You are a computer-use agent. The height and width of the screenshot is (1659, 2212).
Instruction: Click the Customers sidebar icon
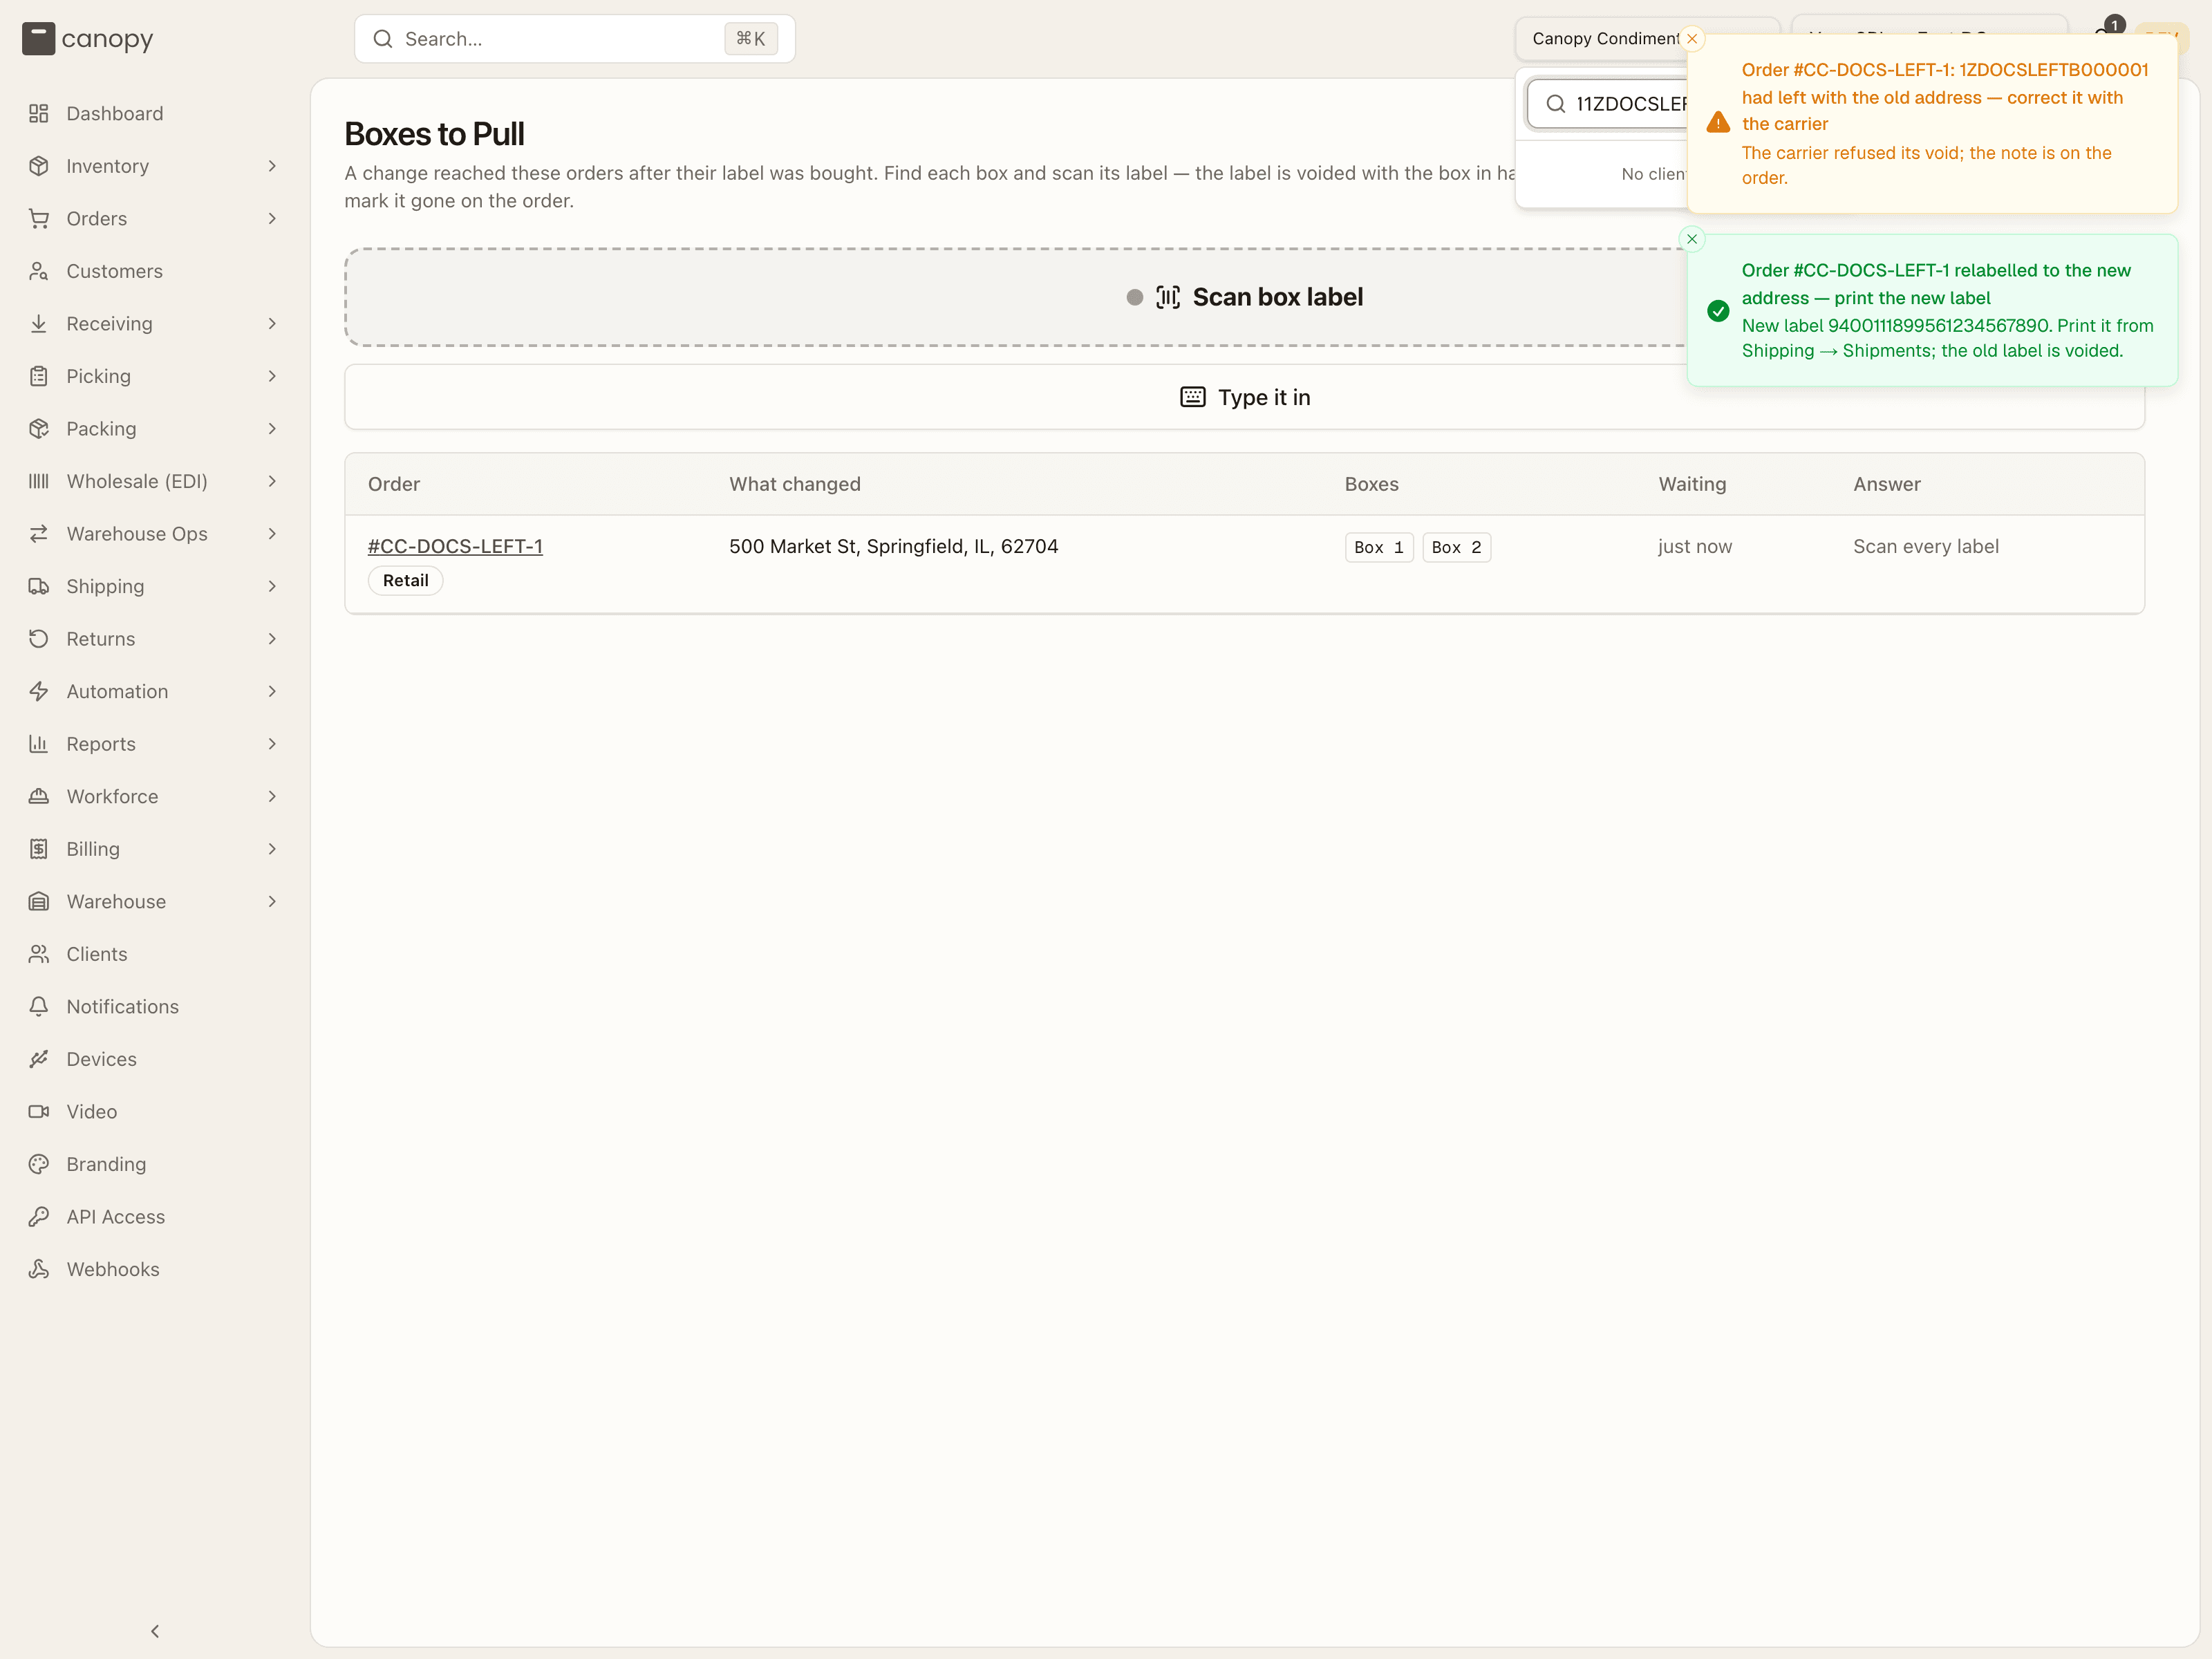(39, 271)
